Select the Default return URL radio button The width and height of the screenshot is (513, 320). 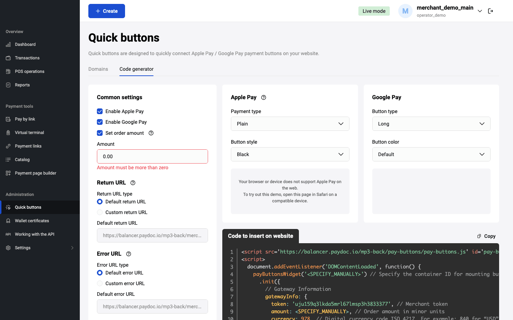click(x=100, y=202)
